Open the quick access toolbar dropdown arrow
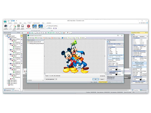The height and width of the screenshot is (113, 151). click(x=16, y=21)
